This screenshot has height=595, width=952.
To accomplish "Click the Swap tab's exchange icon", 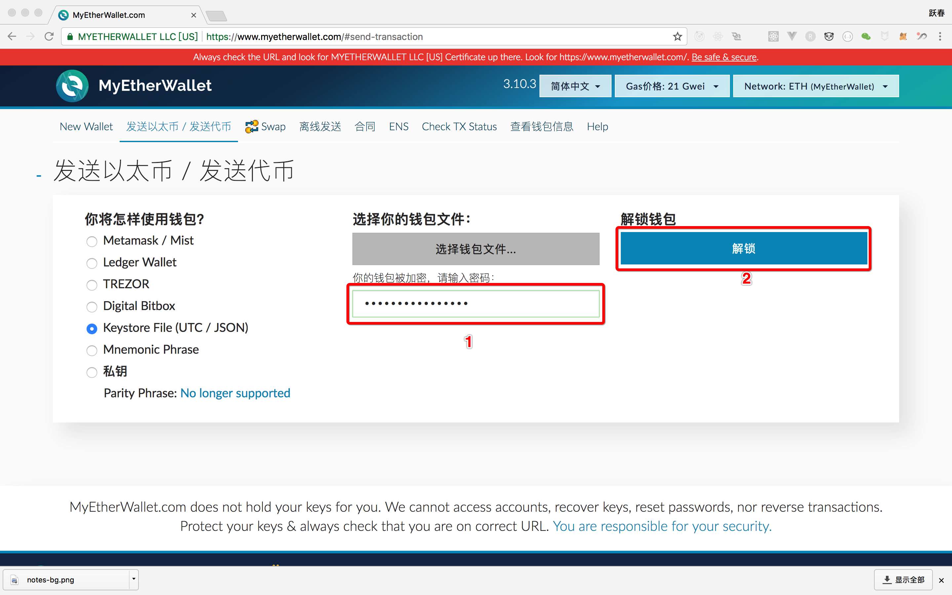I will (251, 126).
